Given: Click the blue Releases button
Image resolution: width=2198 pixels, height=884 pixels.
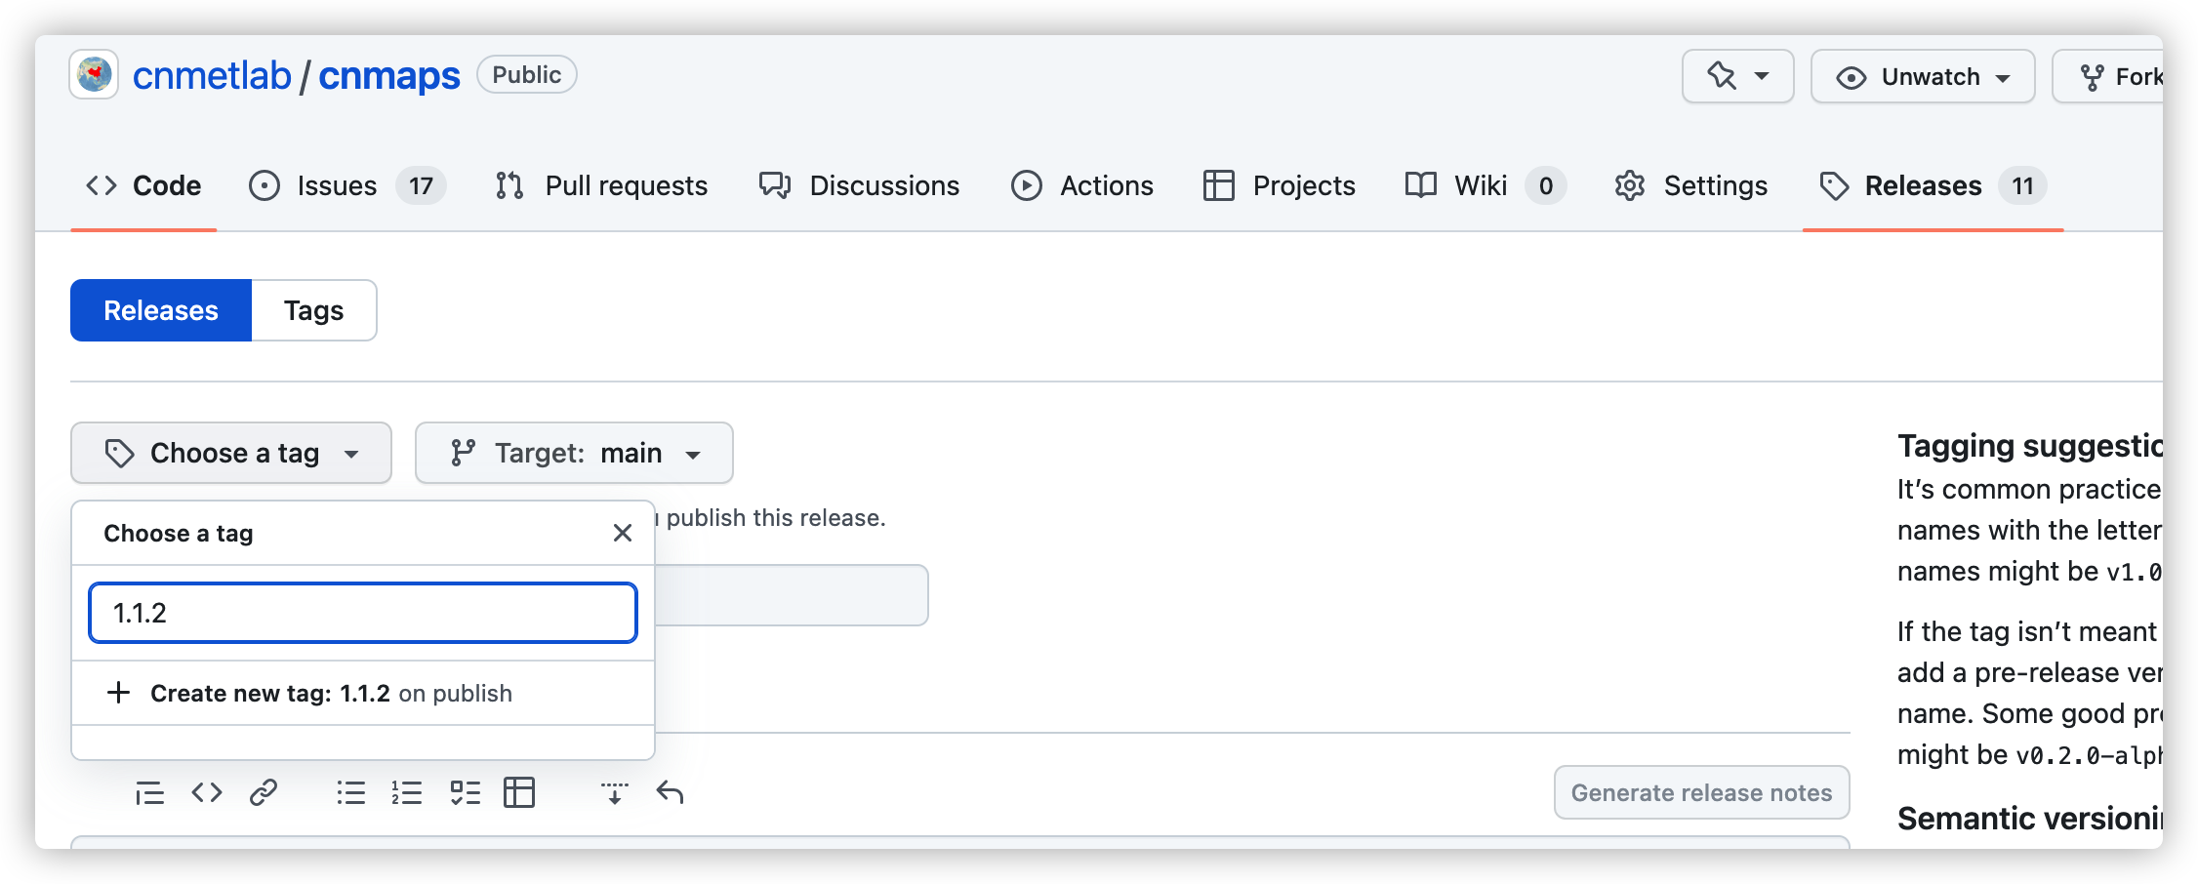Looking at the screenshot, I should pos(161,310).
